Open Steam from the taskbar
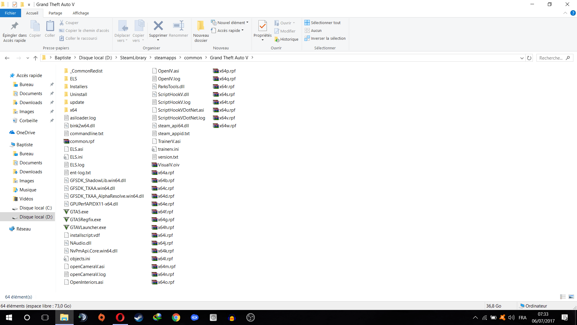 pos(139,317)
